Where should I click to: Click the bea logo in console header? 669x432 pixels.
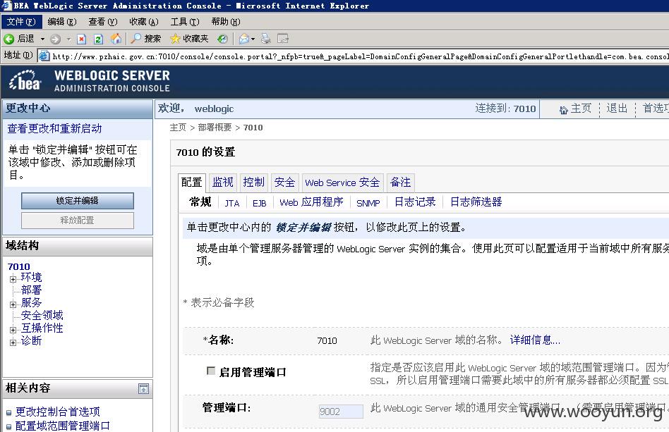click(25, 80)
